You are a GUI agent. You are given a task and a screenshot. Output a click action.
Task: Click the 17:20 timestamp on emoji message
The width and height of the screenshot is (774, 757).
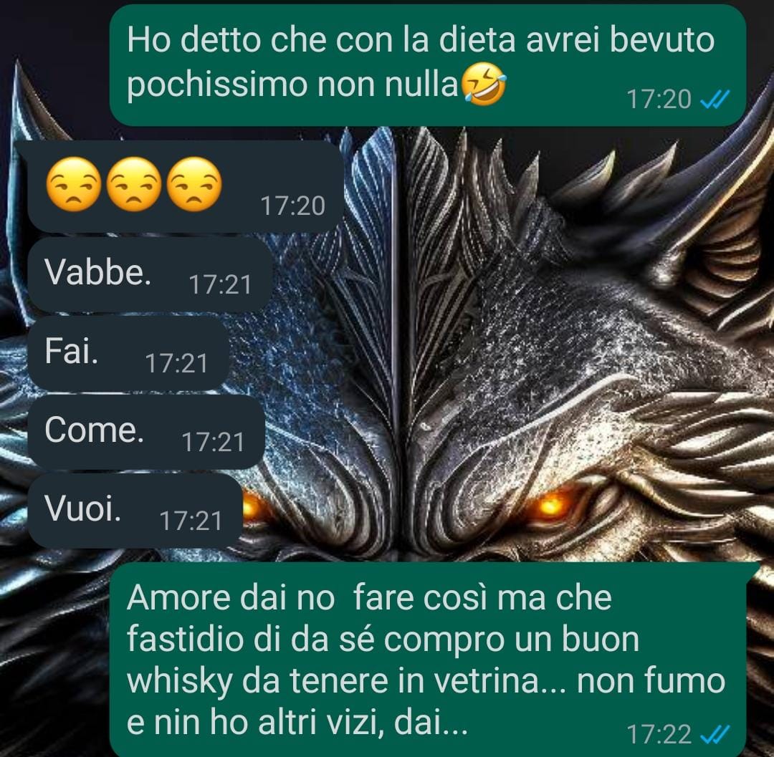click(x=292, y=206)
